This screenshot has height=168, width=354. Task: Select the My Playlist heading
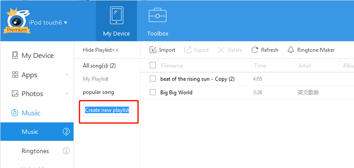pyautogui.click(x=96, y=79)
